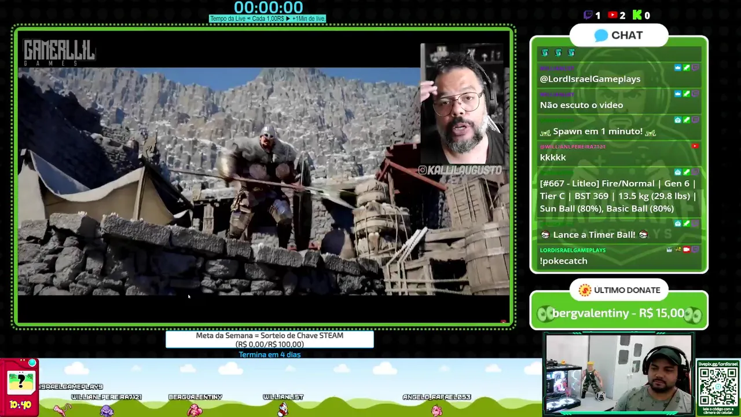Click the Gamerall Games logo
The height and width of the screenshot is (417, 741).
point(59,53)
